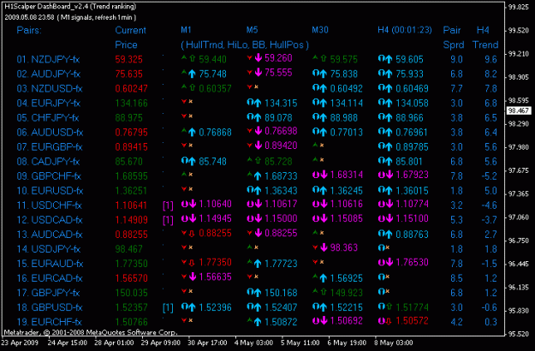
Task: Click the [1] marker in the USDCHF row
Action: click(x=168, y=205)
